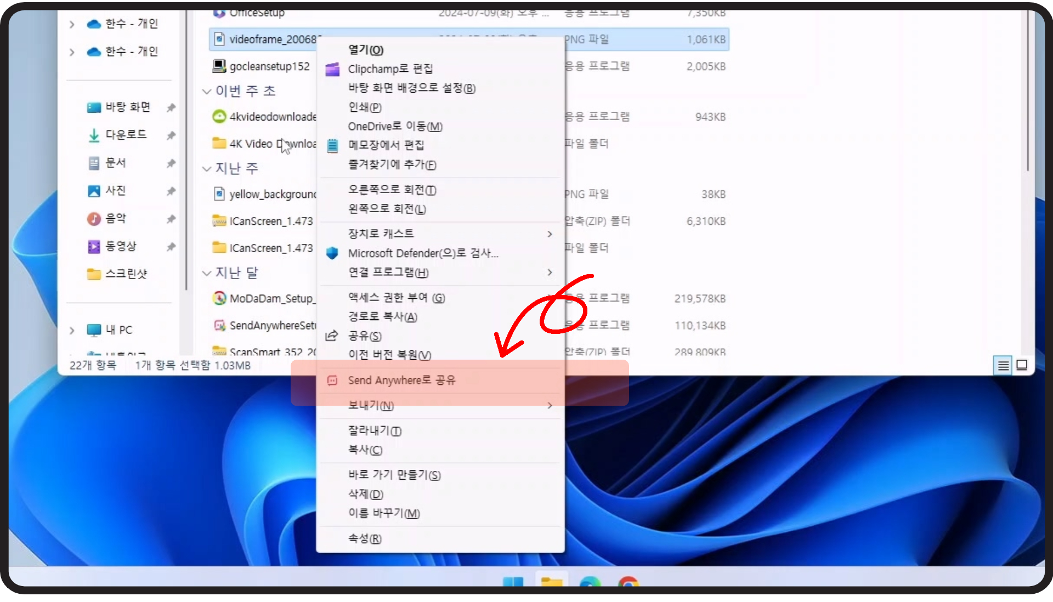Choose 속성 from the context menu

coord(365,538)
